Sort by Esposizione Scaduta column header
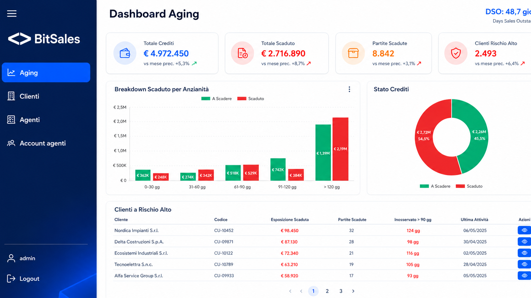The width and height of the screenshot is (531, 298). click(290, 220)
